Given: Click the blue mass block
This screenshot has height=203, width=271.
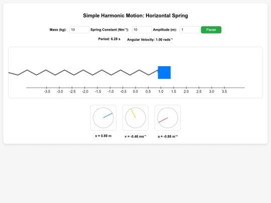Looking at the screenshot, I should [164, 73].
